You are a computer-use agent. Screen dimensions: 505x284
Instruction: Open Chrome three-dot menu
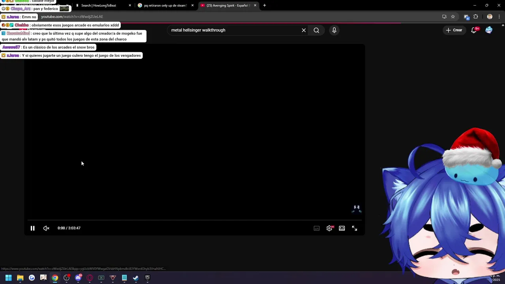[499, 17]
